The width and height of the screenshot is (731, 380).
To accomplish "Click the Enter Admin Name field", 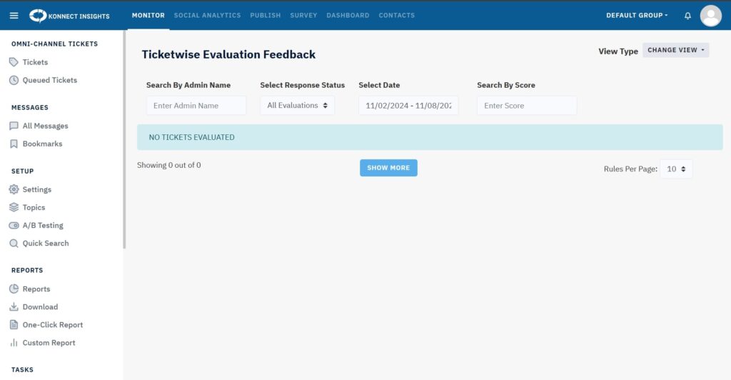I will pos(196,106).
